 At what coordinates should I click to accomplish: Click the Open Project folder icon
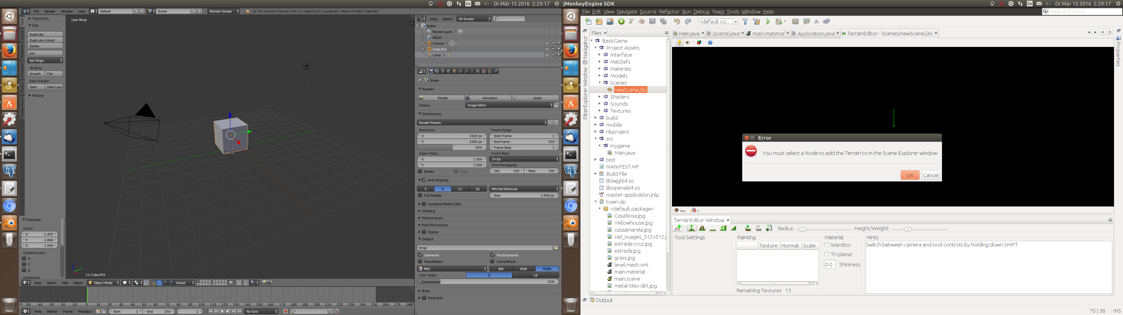[610, 22]
